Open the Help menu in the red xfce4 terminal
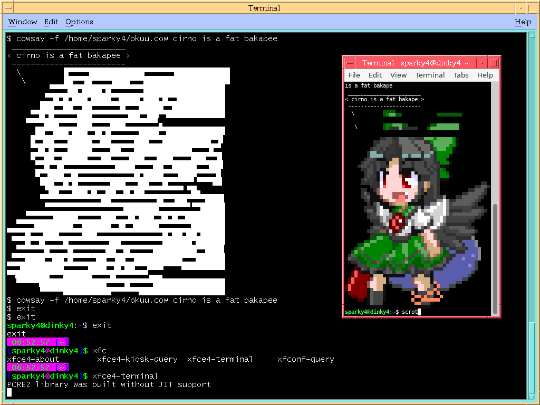 485,75
